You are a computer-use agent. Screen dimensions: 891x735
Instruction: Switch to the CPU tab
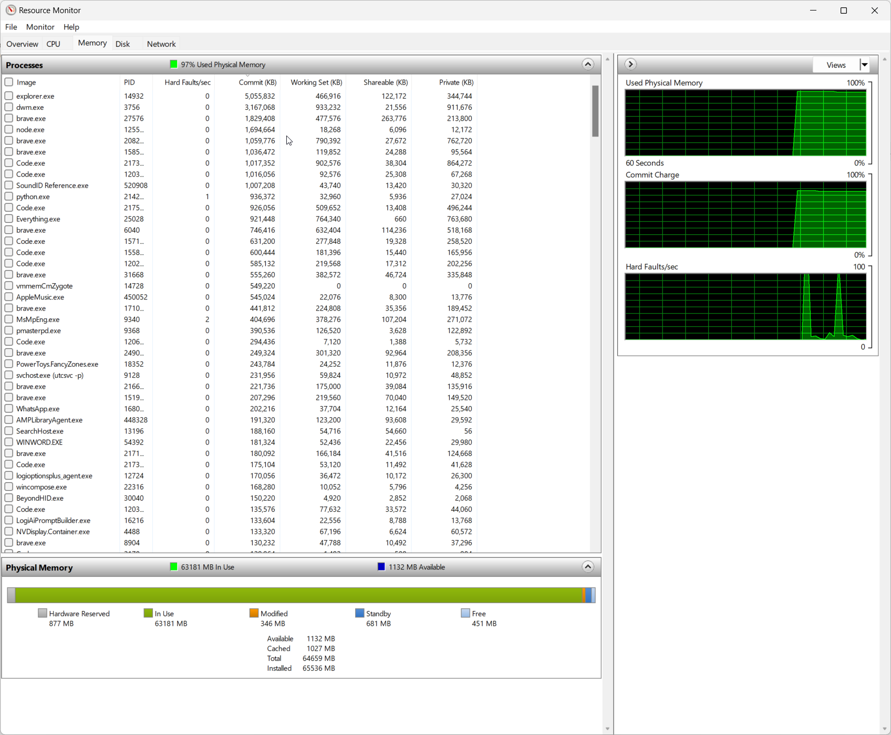tap(54, 44)
